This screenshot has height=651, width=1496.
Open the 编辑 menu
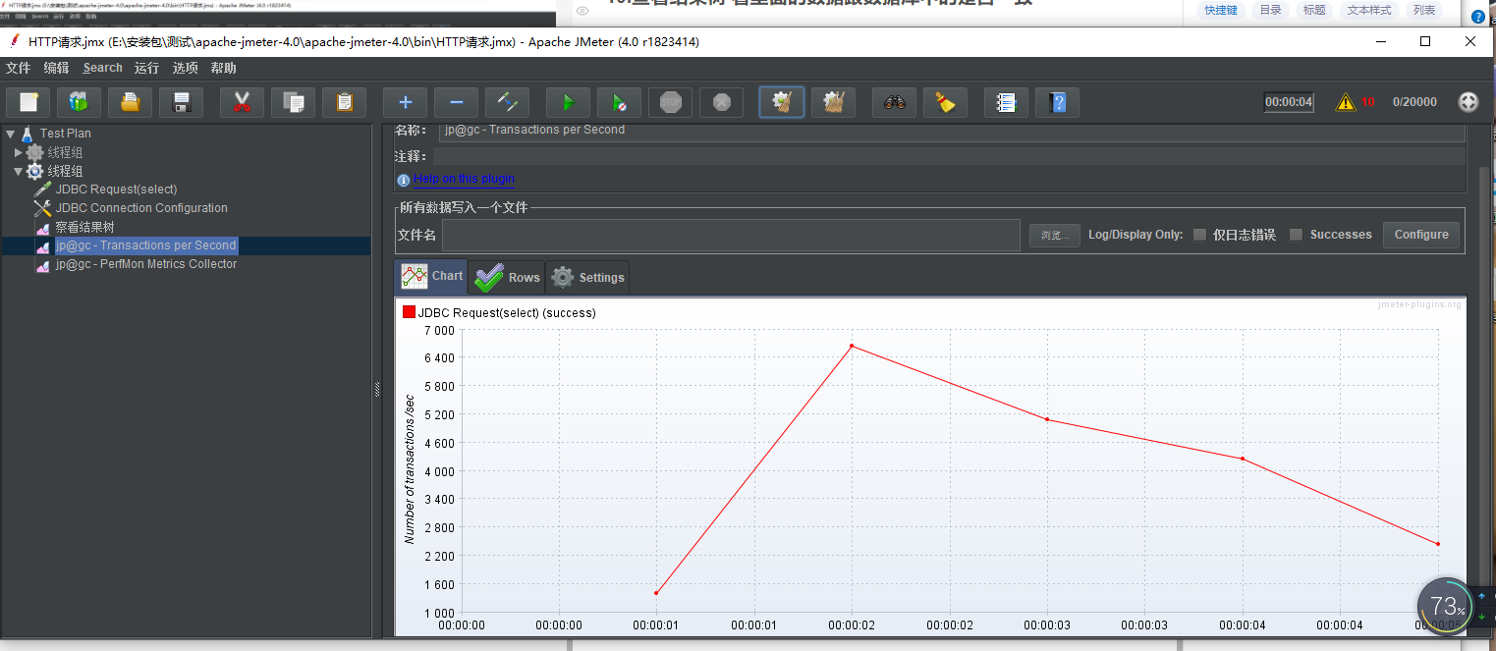(x=57, y=68)
